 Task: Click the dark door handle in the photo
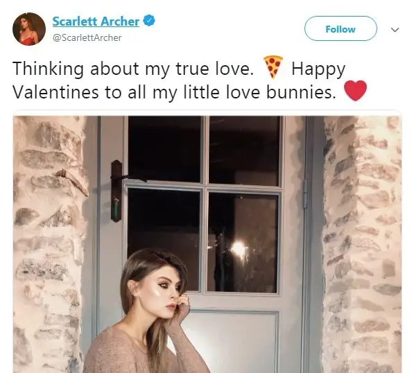pyautogui.click(x=118, y=190)
